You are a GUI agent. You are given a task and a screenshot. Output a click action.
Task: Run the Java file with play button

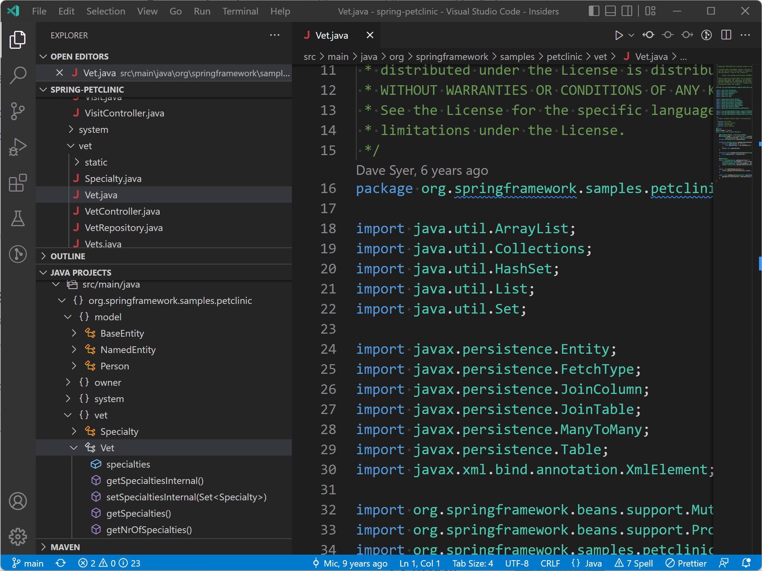click(619, 35)
